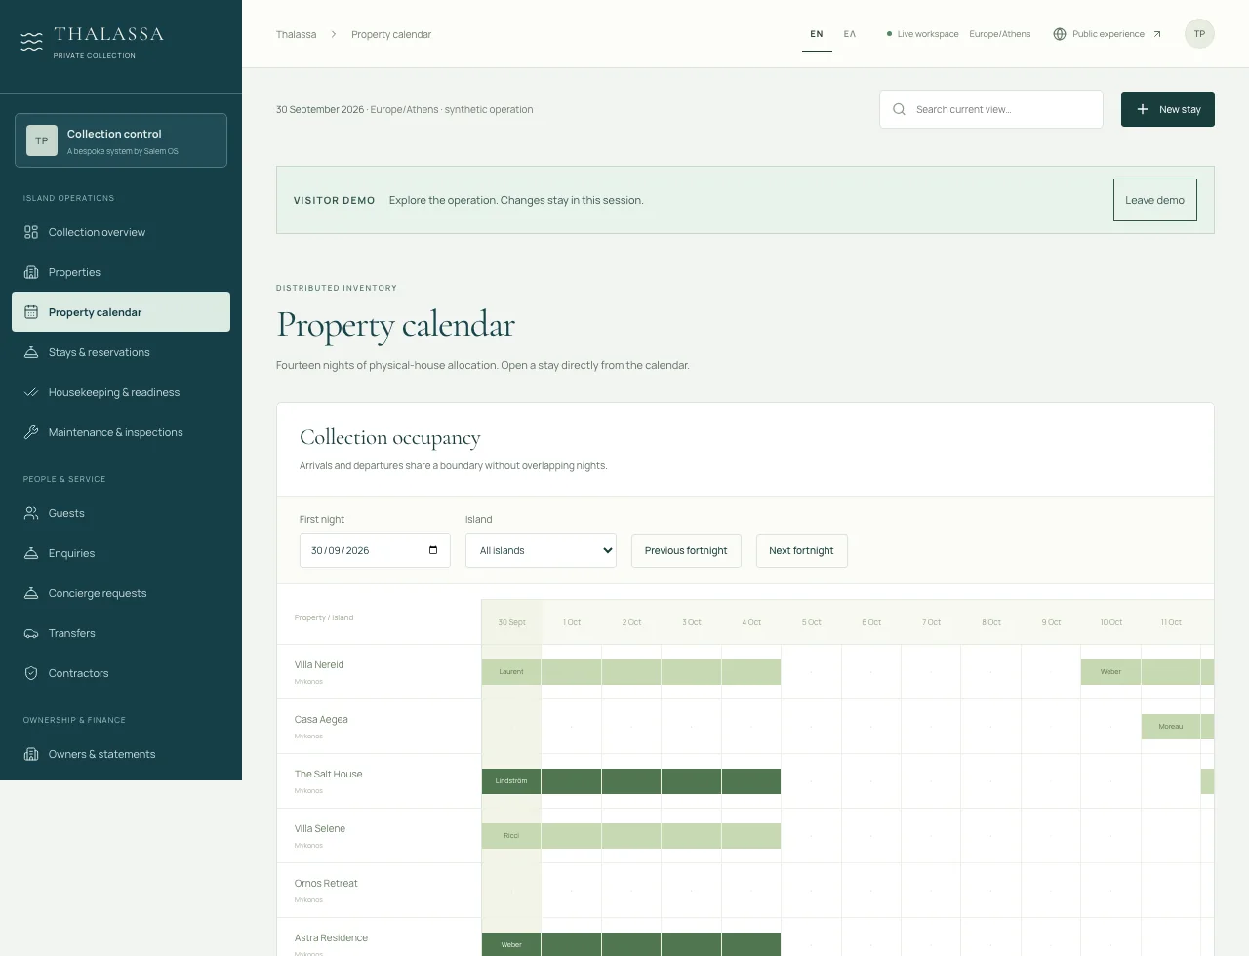Click the Stays & reservations bell icon

point(31,352)
